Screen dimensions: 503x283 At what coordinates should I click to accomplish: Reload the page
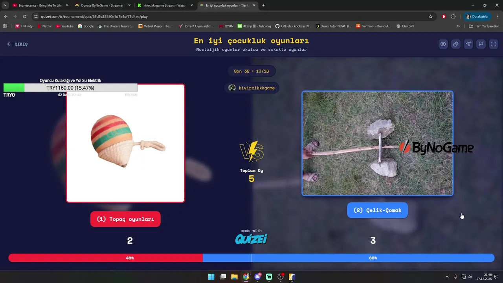24,17
